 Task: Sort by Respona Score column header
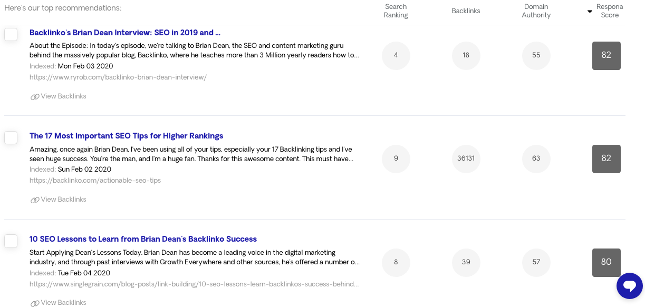pyautogui.click(x=610, y=11)
